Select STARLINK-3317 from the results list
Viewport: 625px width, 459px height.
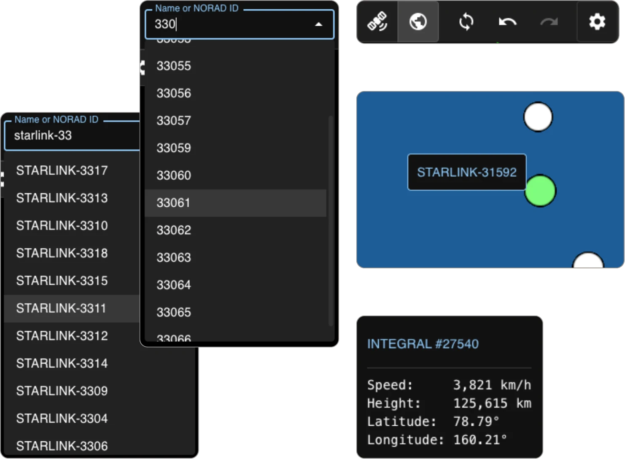(61, 170)
